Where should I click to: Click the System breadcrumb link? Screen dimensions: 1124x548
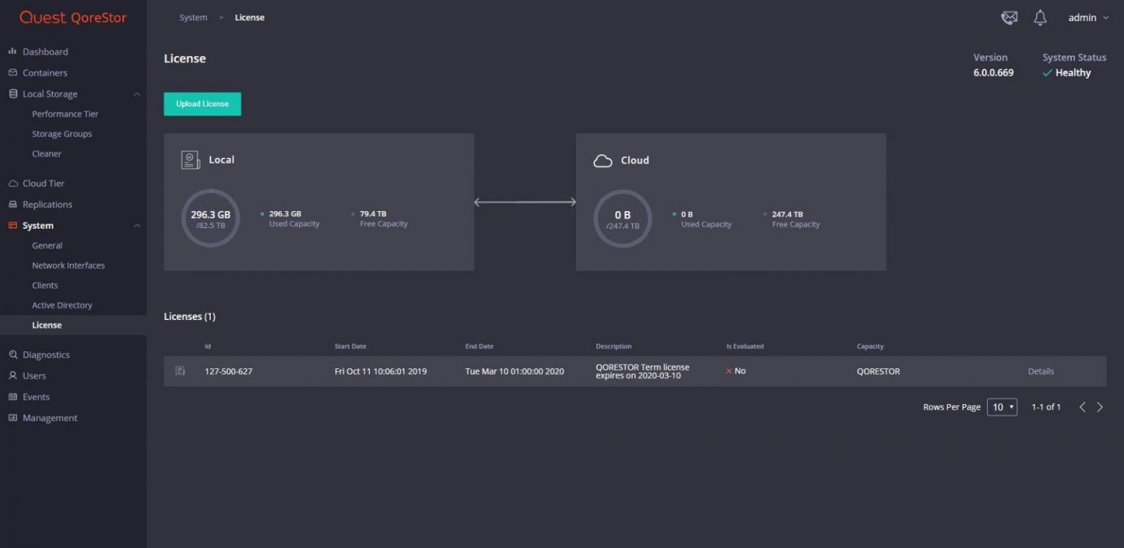(193, 18)
